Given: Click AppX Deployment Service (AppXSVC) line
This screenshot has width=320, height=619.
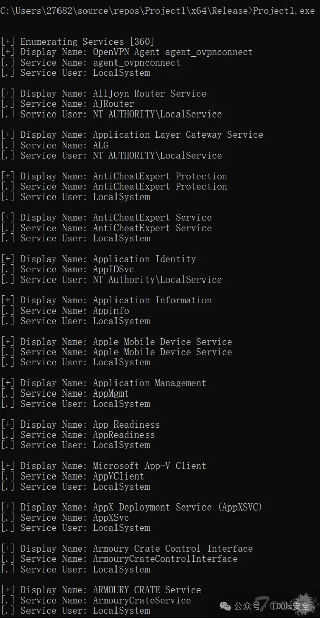Looking at the screenshot, I should tap(132, 507).
